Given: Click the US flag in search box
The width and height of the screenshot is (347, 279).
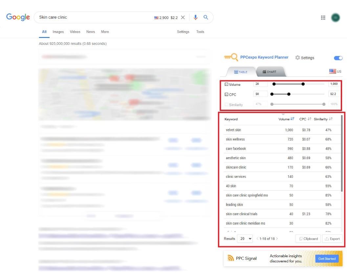Looking at the screenshot, I should pos(156,18).
